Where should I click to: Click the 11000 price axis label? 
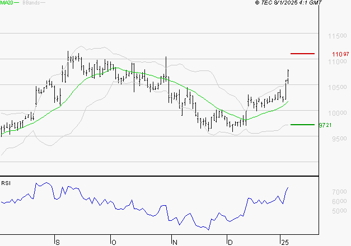point(338,61)
